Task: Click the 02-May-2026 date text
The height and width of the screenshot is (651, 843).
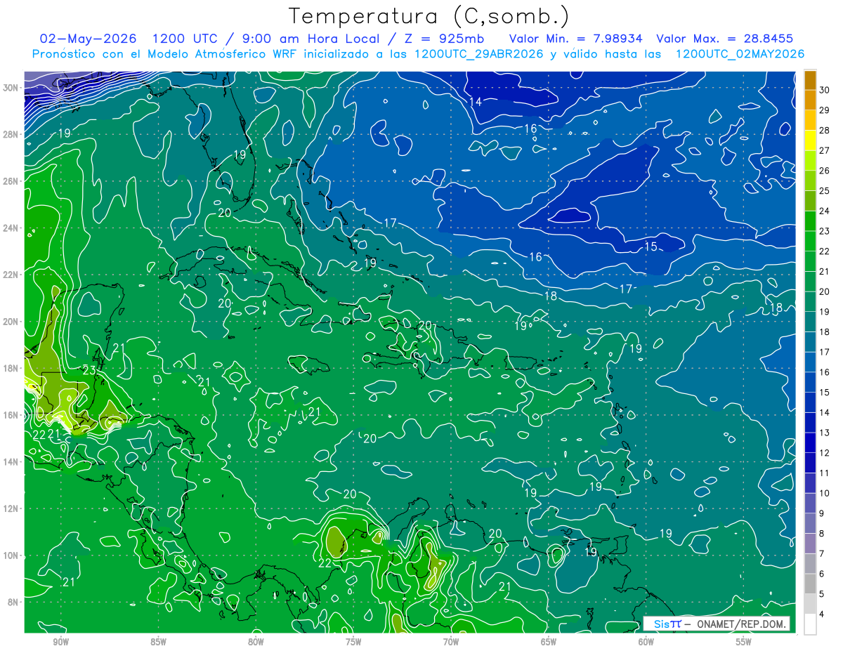Action: pyautogui.click(x=89, y=39)
